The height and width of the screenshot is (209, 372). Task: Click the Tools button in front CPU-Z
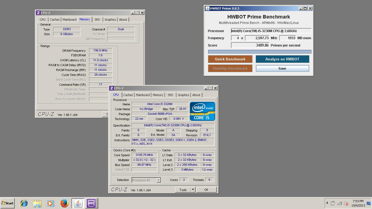point(183,190)
